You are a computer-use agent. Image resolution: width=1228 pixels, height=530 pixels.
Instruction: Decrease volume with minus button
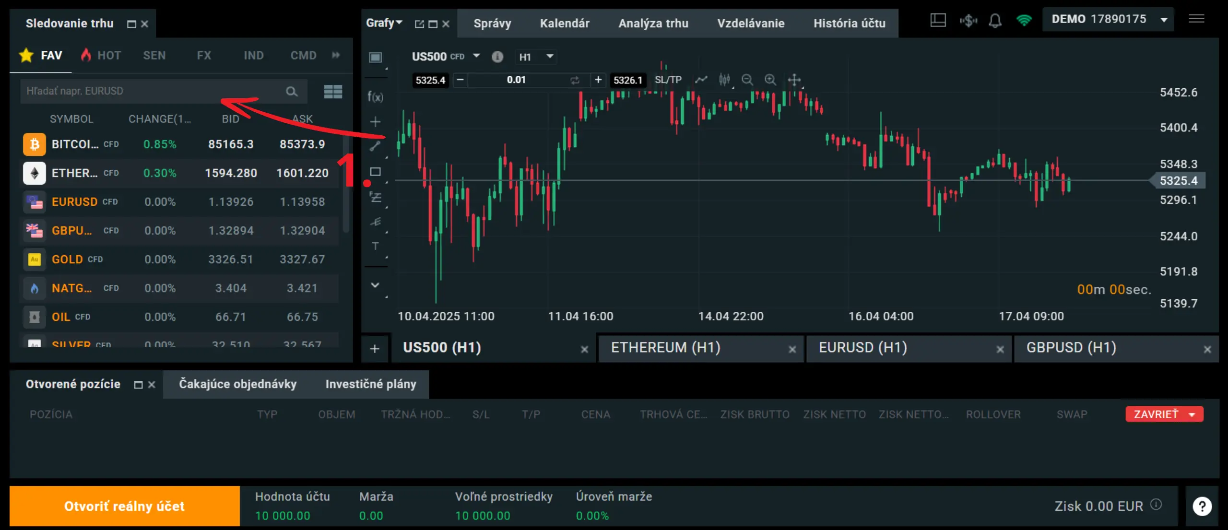coord(460,80)
